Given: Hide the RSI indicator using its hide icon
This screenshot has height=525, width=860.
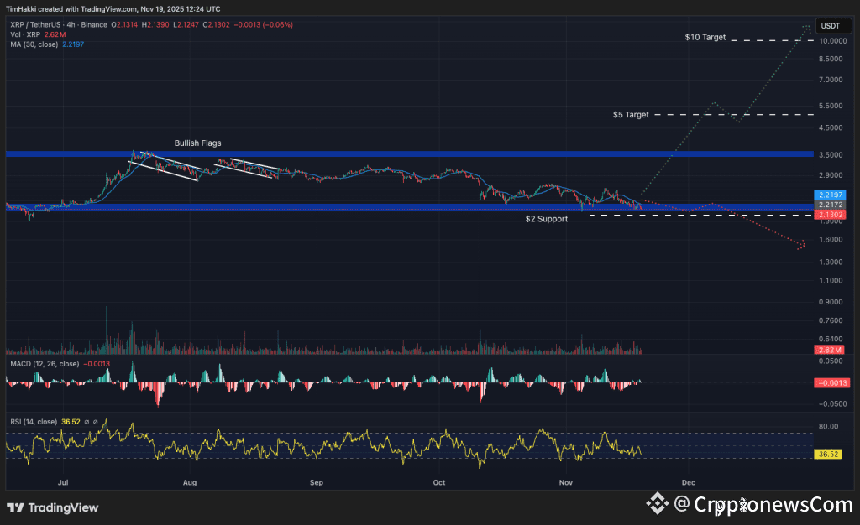Looking at the screenshot, I should [87, 421].
